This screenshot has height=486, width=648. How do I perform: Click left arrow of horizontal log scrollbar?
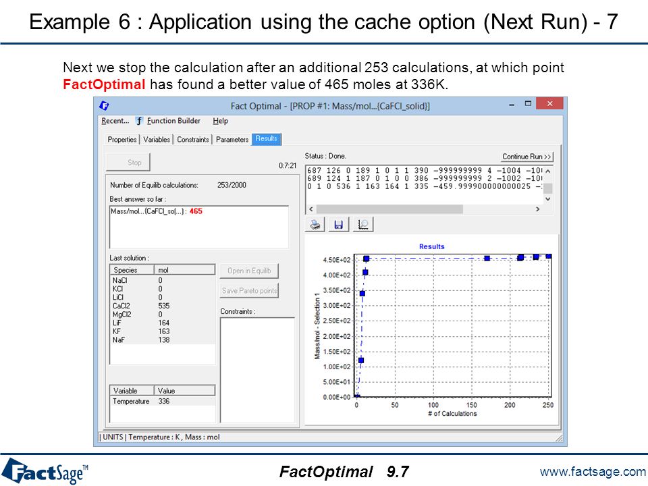click(x=311, y=209)
